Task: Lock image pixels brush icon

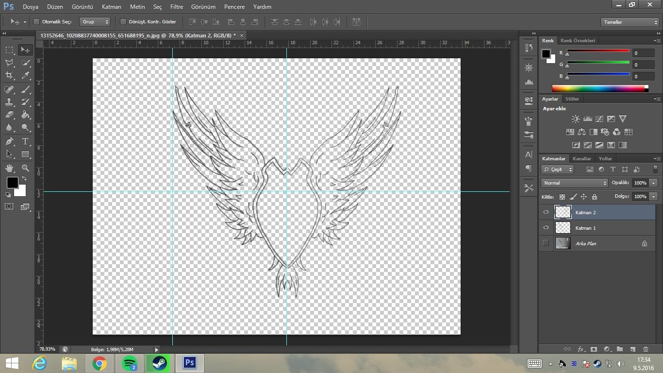Action: 573,197
